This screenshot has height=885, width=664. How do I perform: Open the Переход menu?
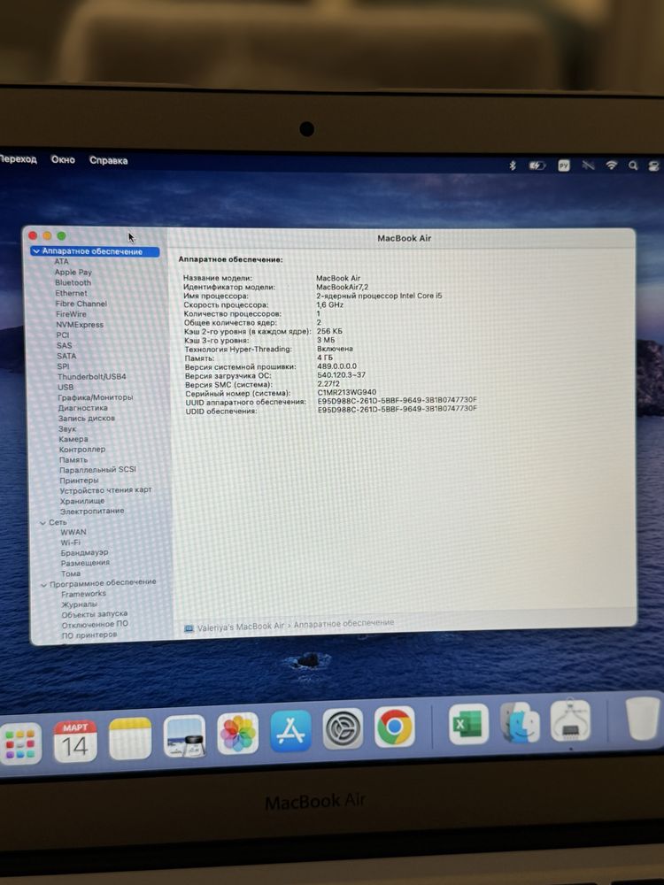click(x=18, y=159)
